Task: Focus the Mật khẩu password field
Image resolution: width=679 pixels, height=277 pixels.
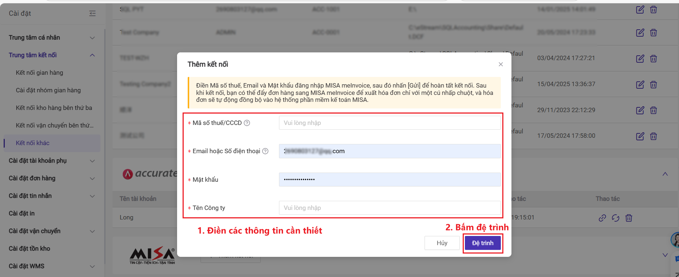Action: 390,180
